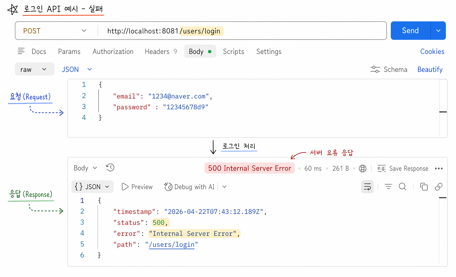456x277 pixels.
Task: Click the copy link chain icon
Action: pos(439,187)
